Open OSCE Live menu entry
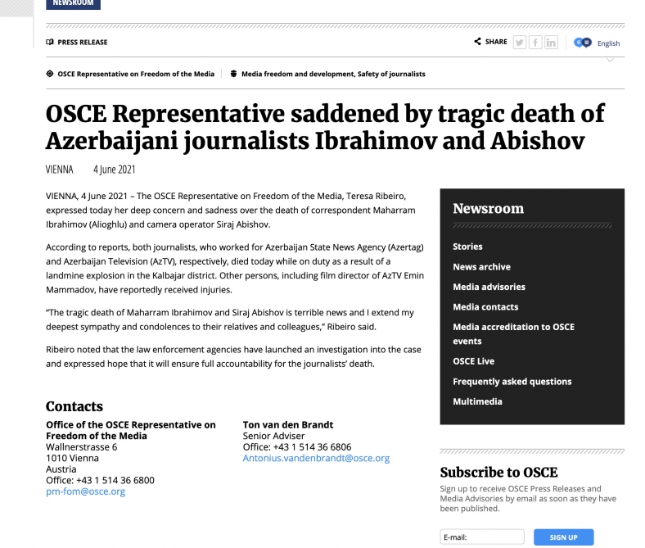 coord(473,361)
